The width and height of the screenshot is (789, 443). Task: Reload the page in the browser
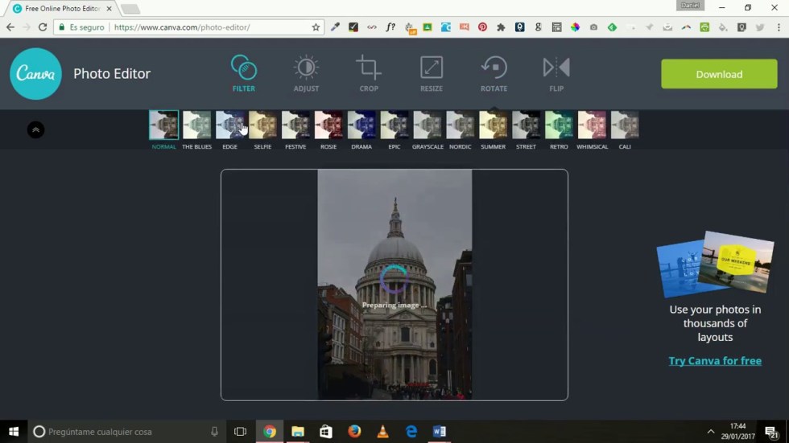pyautogui.click(x=42, y=27)
